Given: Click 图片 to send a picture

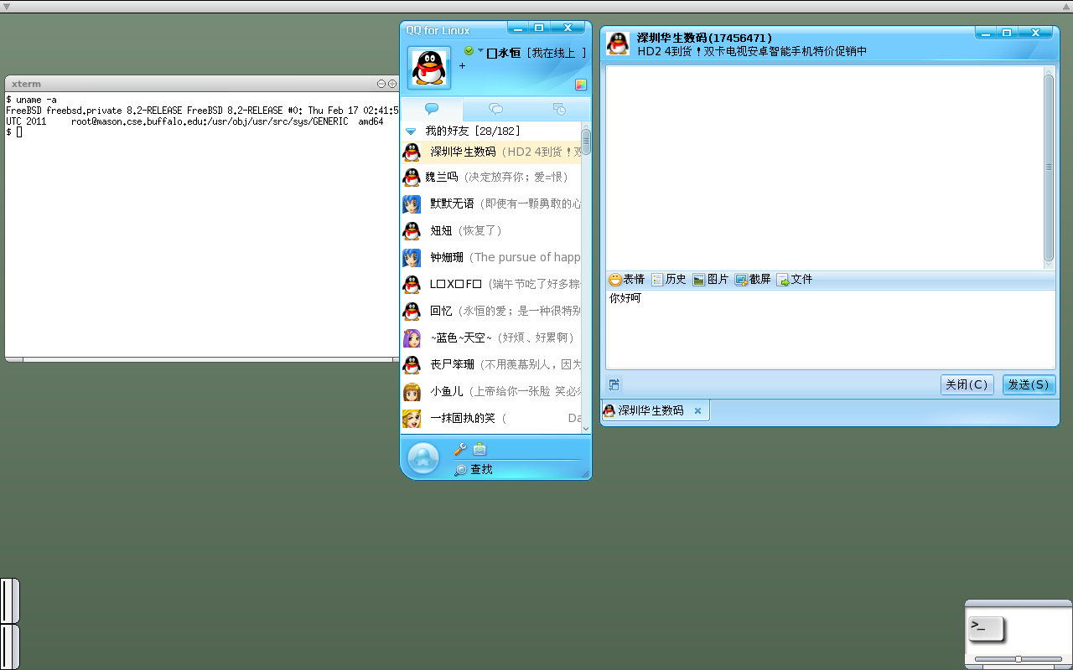Looking at the screenshot, I should tap(711, 280).
